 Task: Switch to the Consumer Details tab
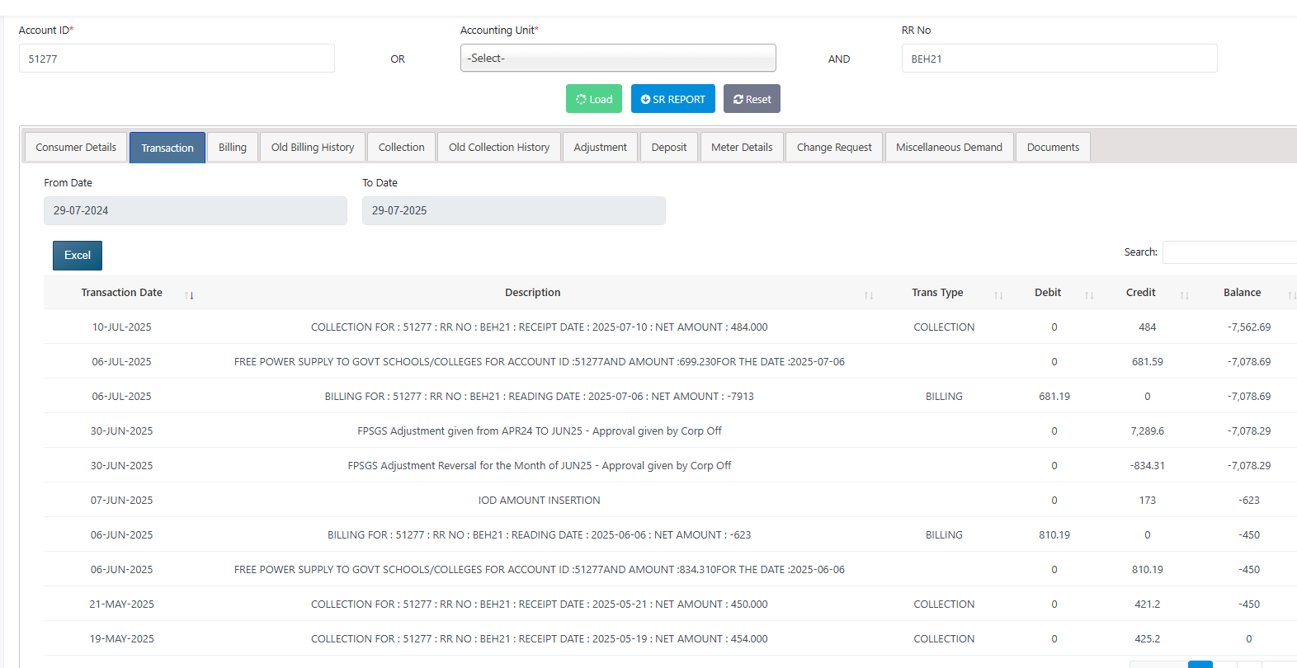[76, 148]
